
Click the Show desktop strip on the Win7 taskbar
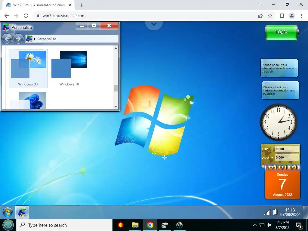pyautogui.click(x=305, y=212)
